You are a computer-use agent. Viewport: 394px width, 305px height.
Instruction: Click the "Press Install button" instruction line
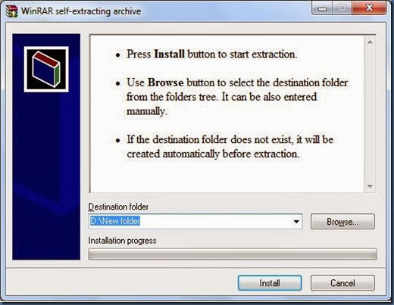pyautogui.click(x=211, y=54)
